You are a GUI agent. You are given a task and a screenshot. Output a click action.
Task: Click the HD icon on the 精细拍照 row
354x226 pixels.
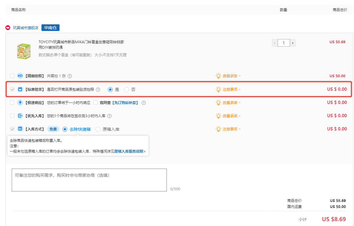click(20, 76)
